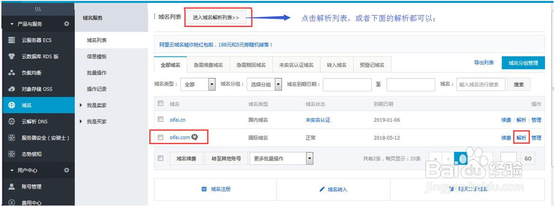Open the 更多批量操作 dropdown
The image size is (554, 206).
tap(281, 158)
